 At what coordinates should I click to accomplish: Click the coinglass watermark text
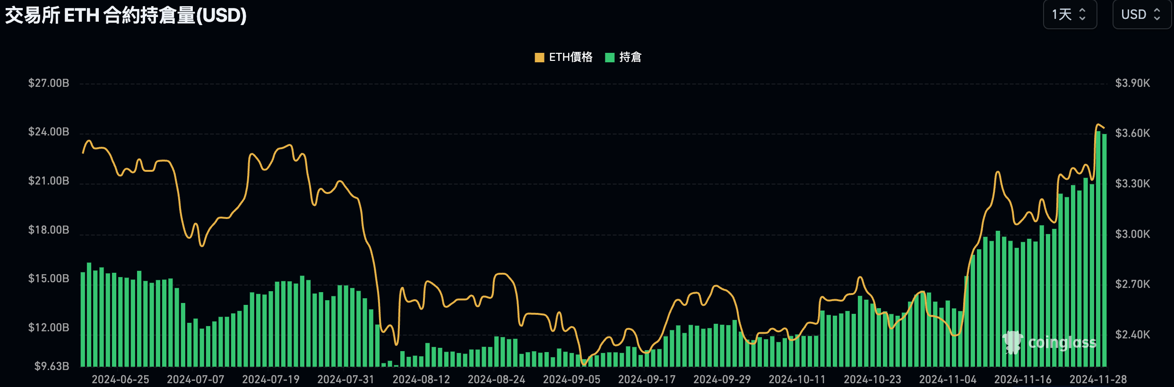pyautogui.click(x=1062, y=342)
